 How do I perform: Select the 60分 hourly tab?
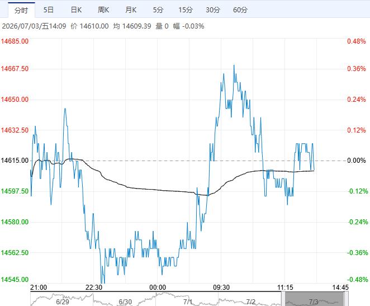240,10
